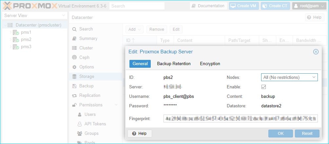
Task: Click the pms2 server icon
Action: click(x=16, y=39)
